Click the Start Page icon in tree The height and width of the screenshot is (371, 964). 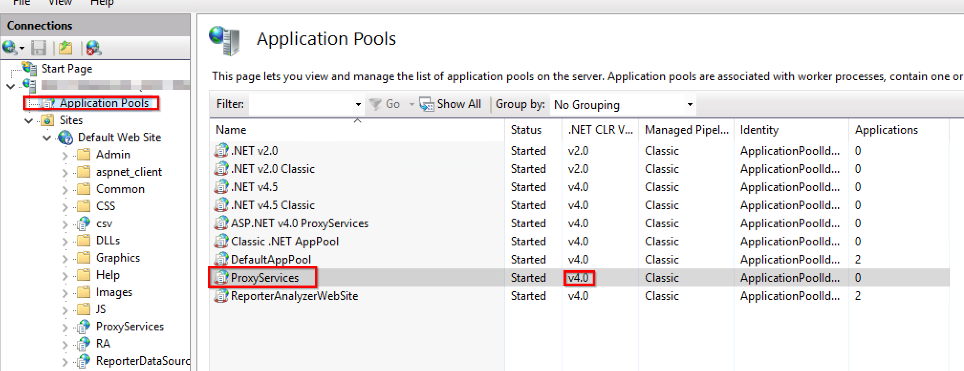click(30, 69)
